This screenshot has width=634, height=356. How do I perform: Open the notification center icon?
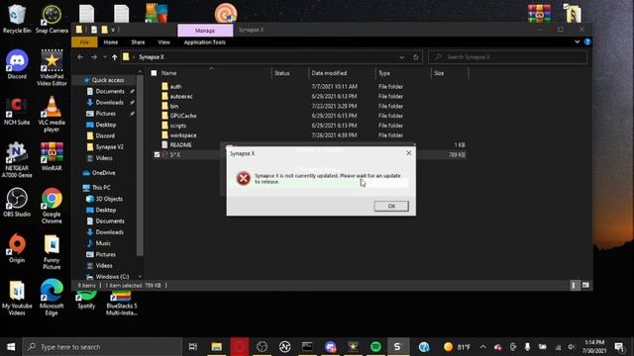(618, 347)
